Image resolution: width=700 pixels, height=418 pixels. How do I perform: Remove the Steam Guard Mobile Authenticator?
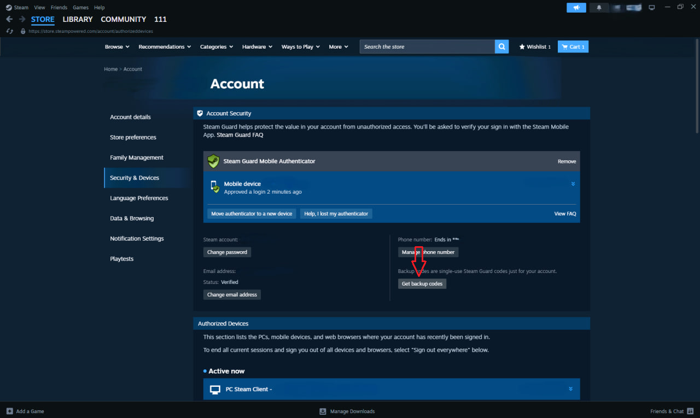click(567, 161)
